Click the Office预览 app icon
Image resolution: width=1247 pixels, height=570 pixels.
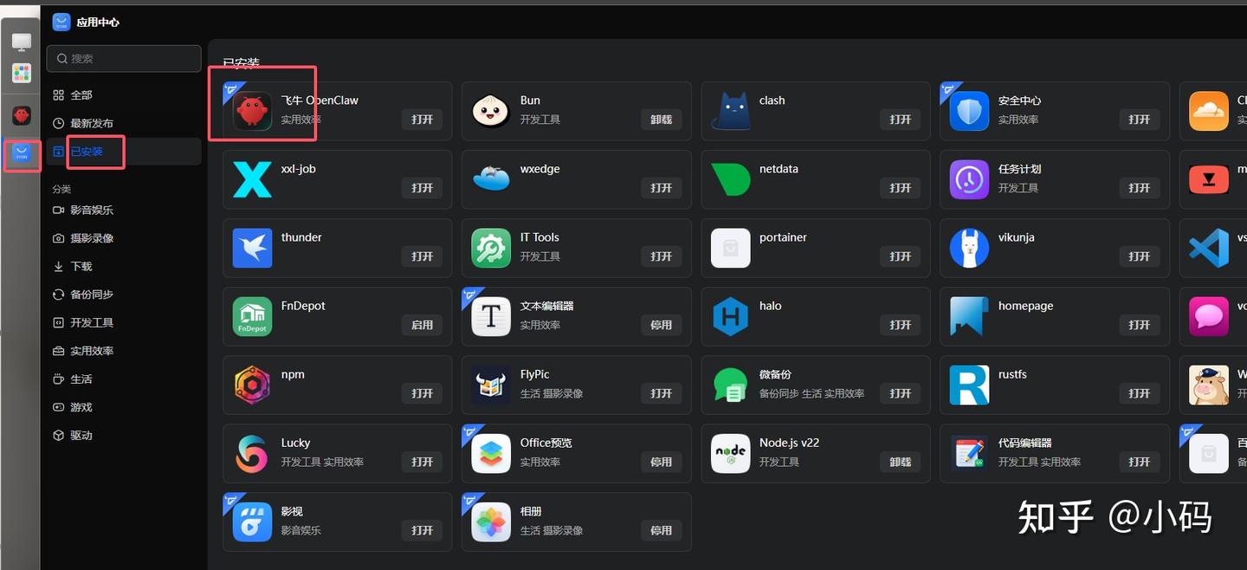coord(491,453)
